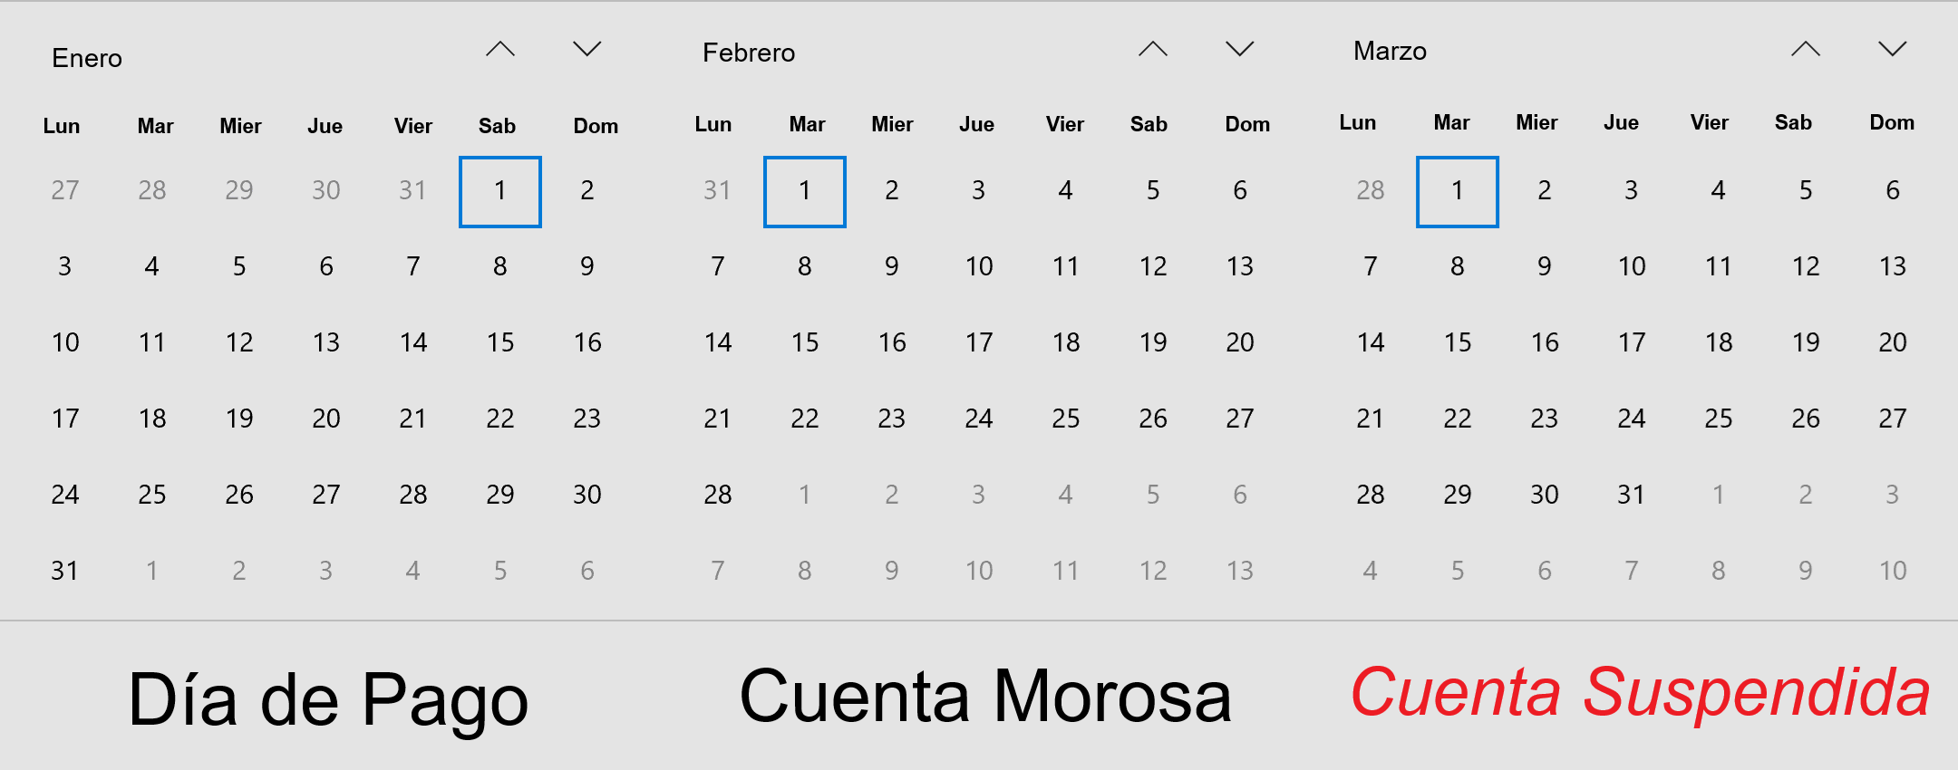Click up chevron on Febrero calendar
The width and height of the screenshot is (1958, 770).
pos(1153,49)
